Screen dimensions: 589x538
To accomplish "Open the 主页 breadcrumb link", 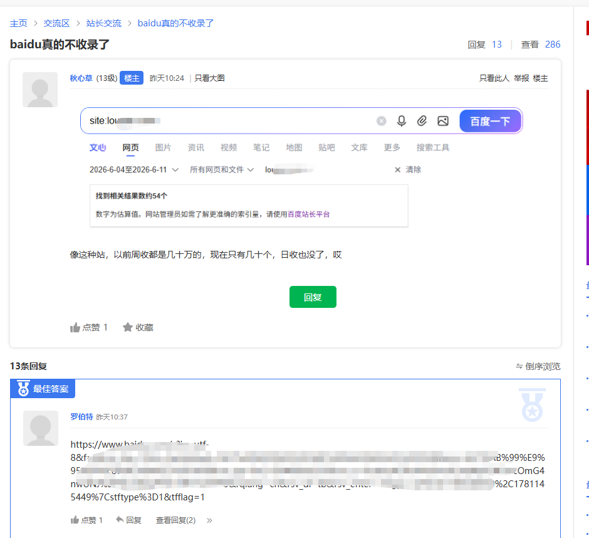I will [x=18, y=23].
